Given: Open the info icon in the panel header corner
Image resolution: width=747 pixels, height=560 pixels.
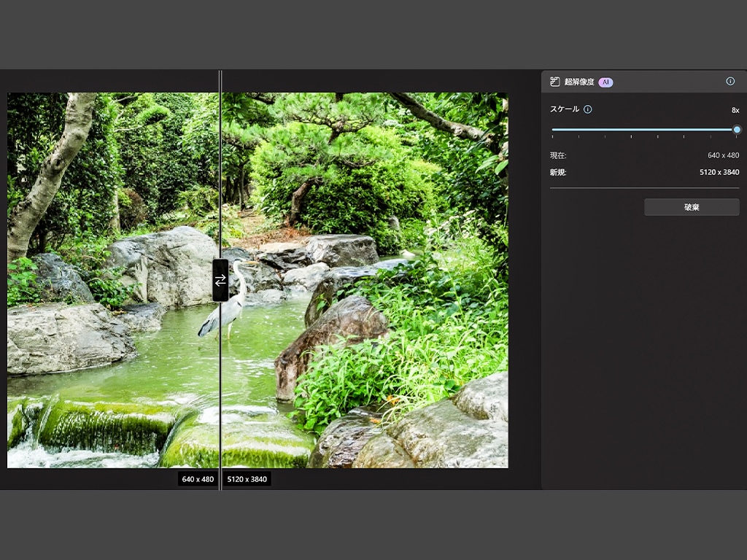Looking at the screenshot, I should point(729,82).
